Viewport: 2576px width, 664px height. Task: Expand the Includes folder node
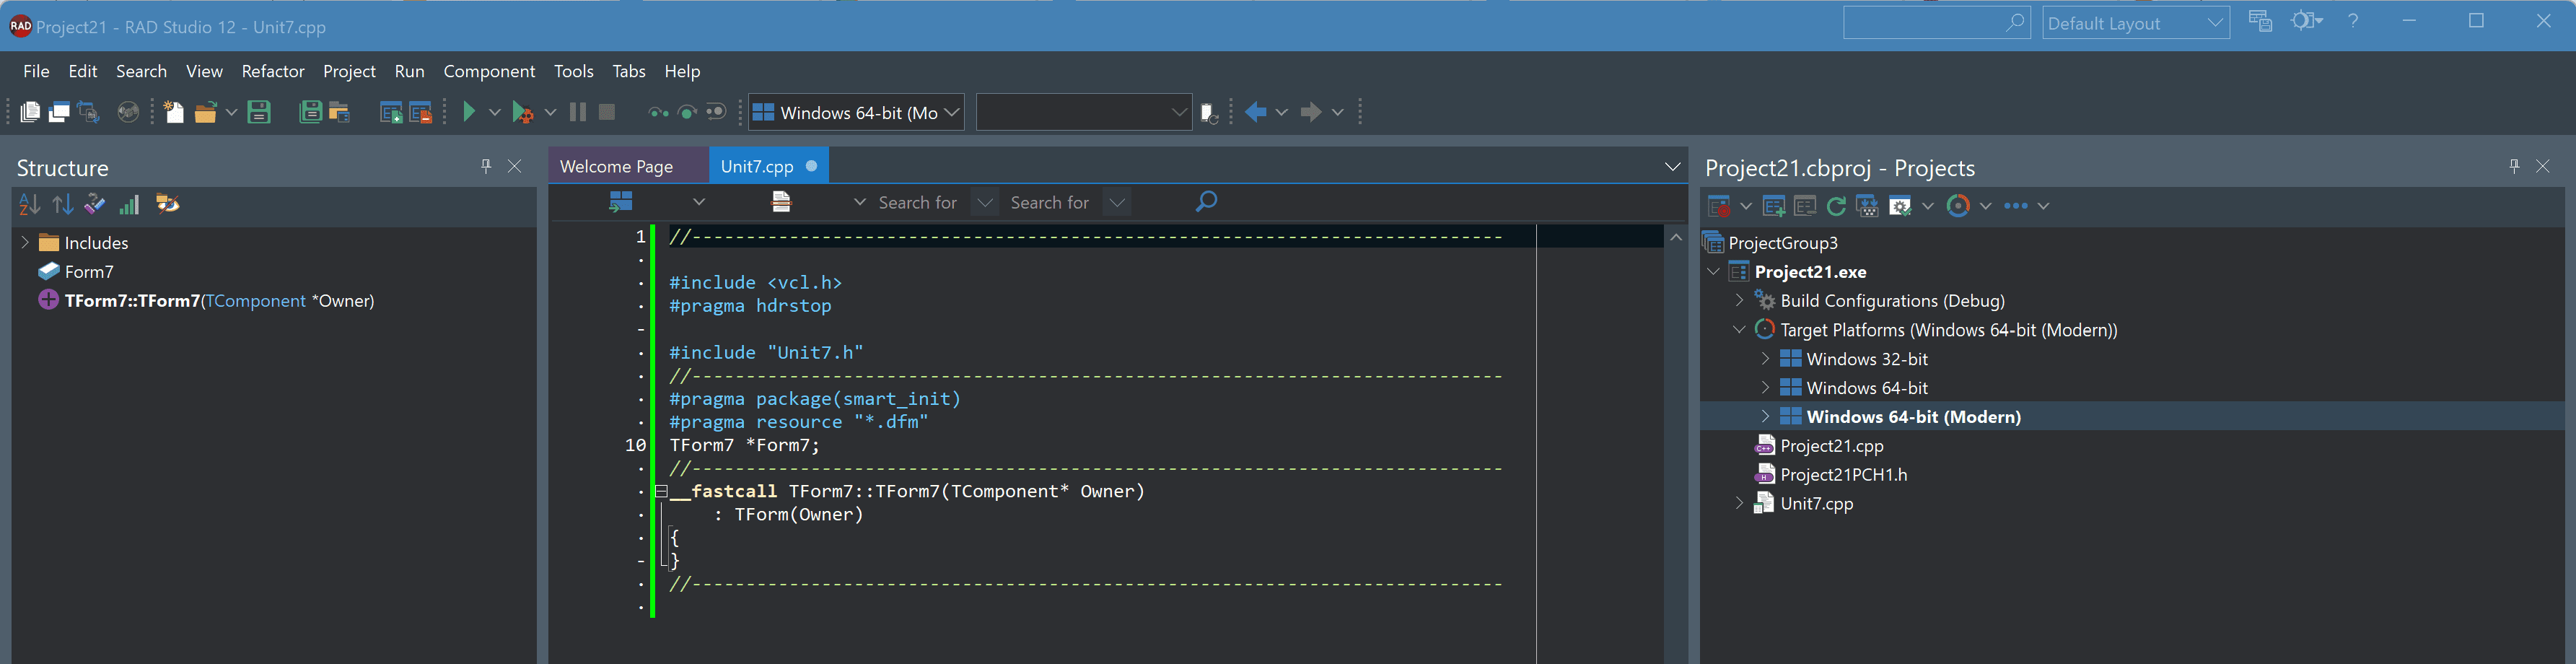(25, 242)
